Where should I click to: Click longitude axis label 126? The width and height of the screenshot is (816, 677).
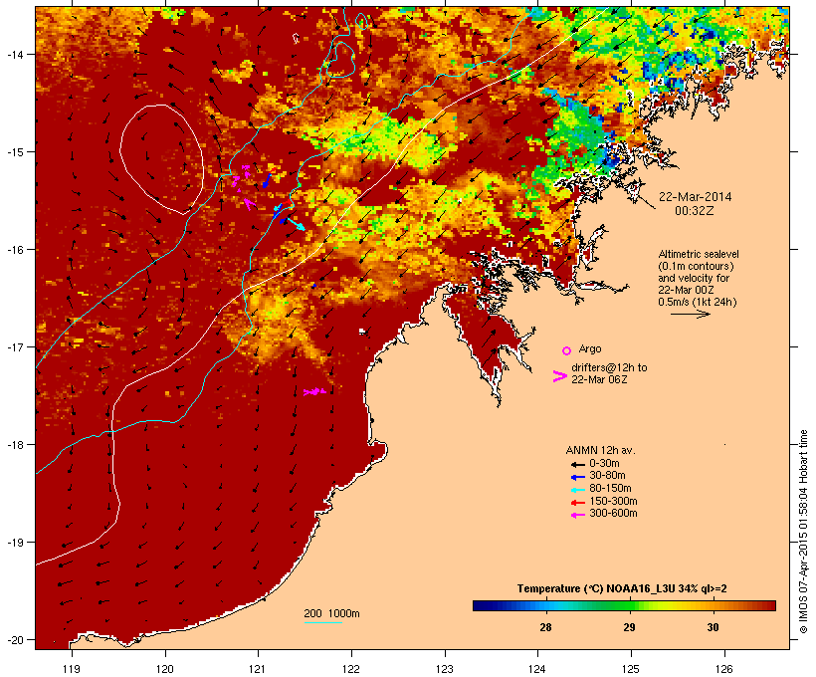[724, 669]
